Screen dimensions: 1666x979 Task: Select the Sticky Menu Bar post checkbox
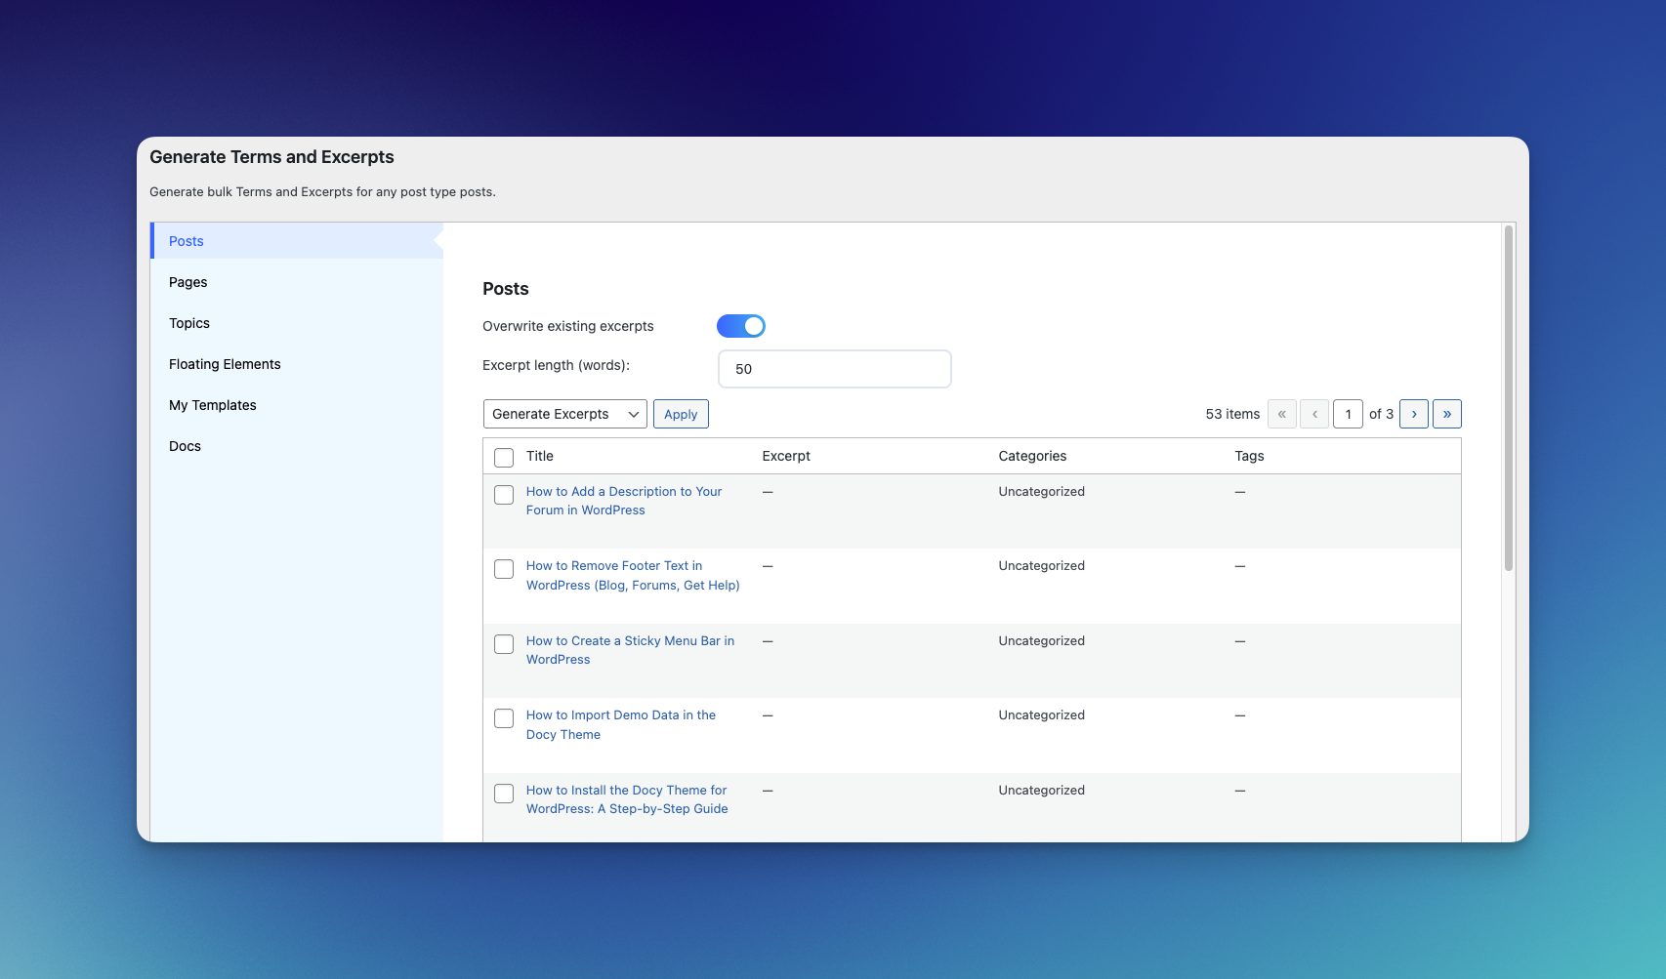tap(504, 644)
